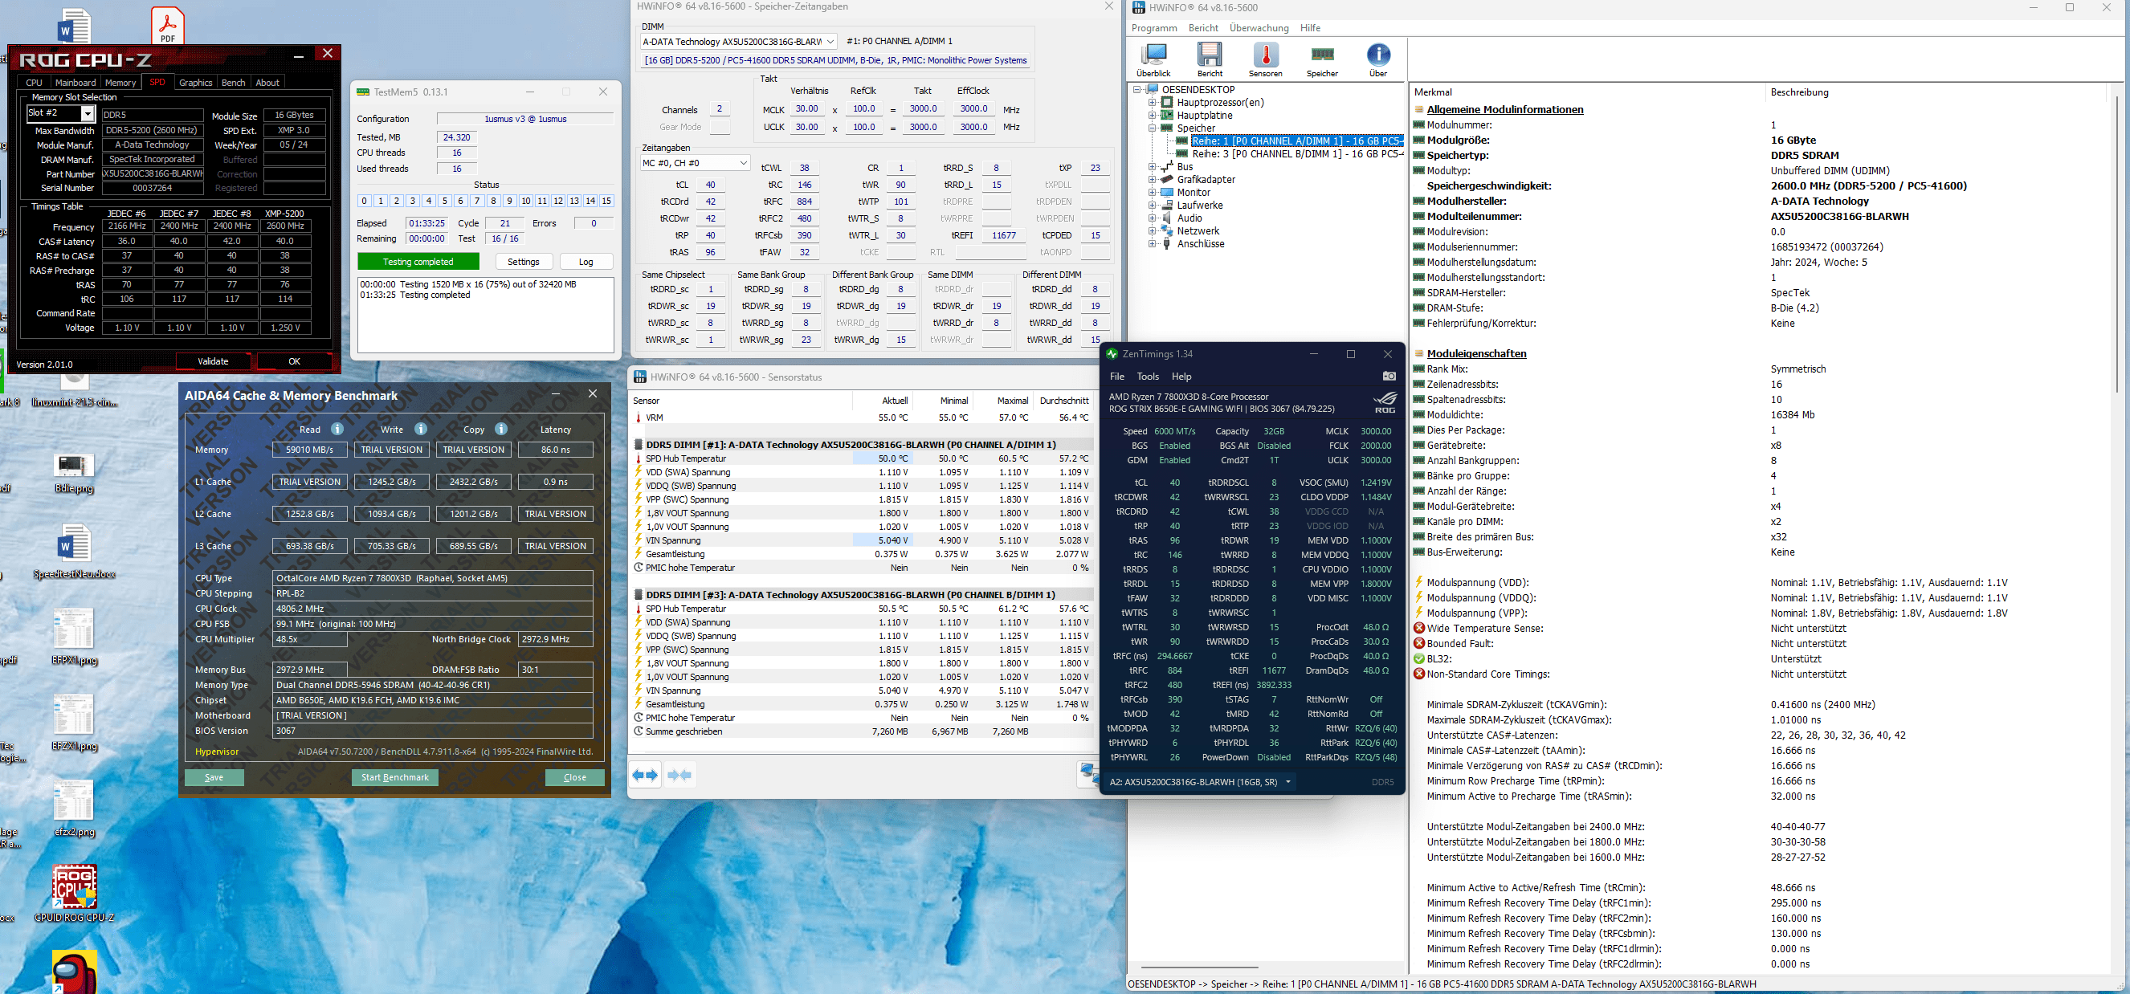Open CPU-Z Slot #2 dropdown
This screenshot has width=2130, height=994.
pyautogui.click(x=87, y=114)
